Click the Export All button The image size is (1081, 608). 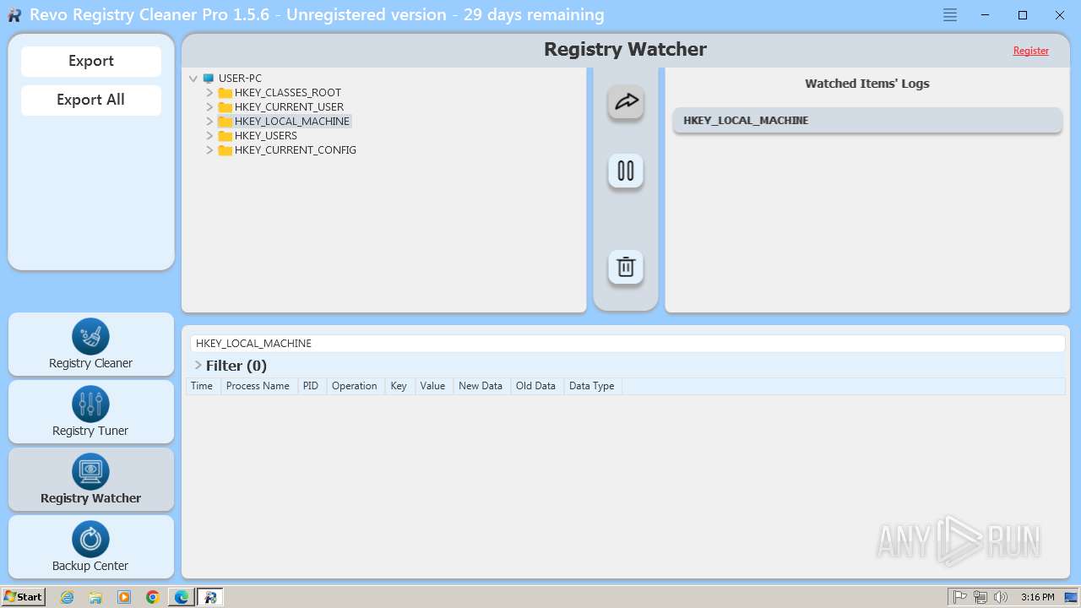coord(91,100)
